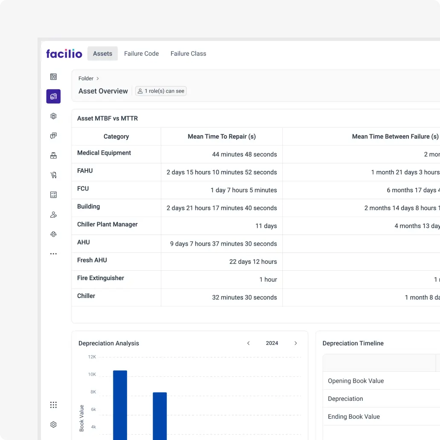Open the procurement cart module

(x=53, y=175)
